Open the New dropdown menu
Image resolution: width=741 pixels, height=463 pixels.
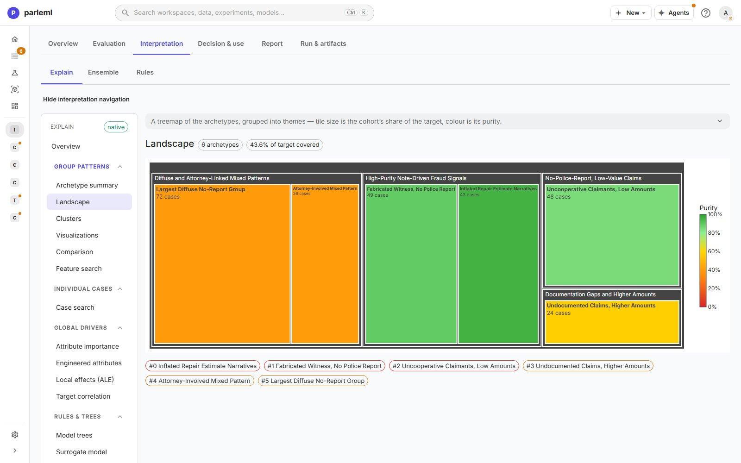pos(630,13)
